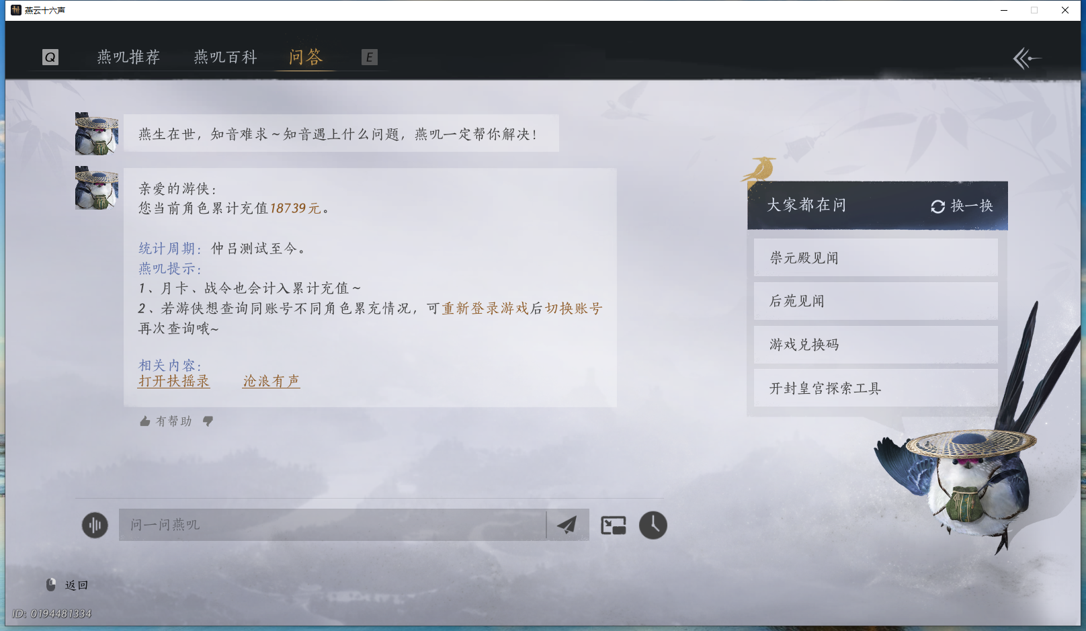The image size is (1086, 631).
Task: Click the back arrow icon at top right
Action: click(x=1027, y=58)
